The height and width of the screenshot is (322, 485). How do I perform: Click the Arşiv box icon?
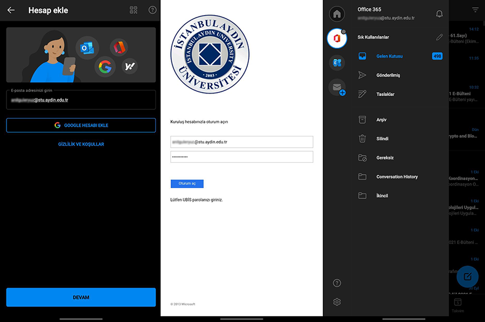coord(362,120)
